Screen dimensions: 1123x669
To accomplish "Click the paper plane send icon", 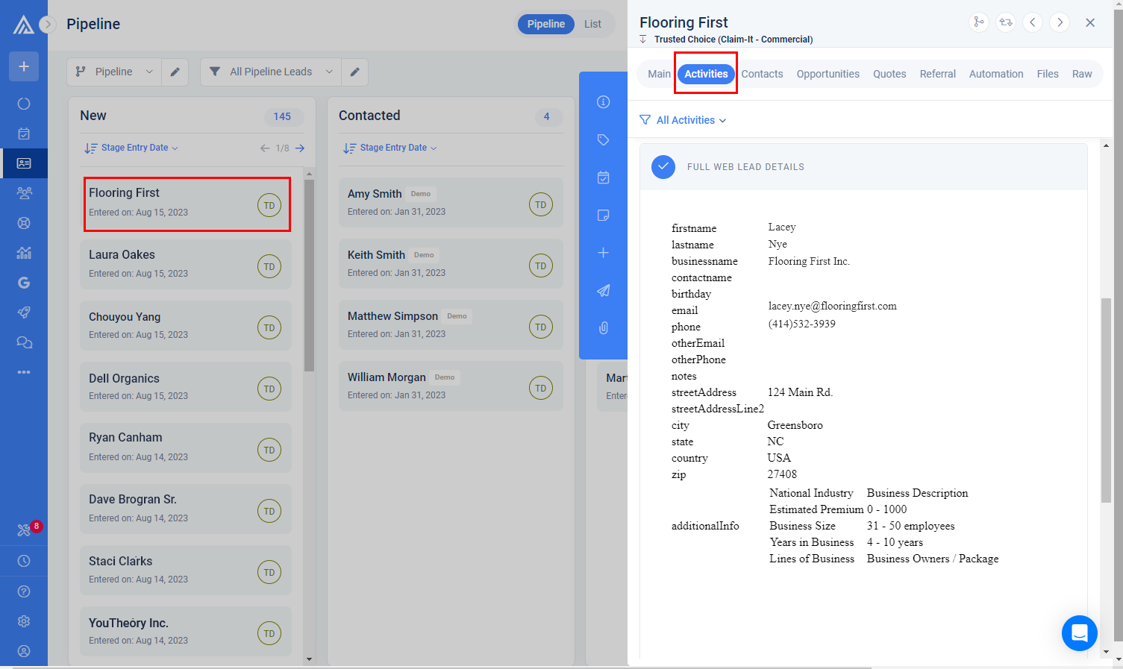I will coord(604,290).
